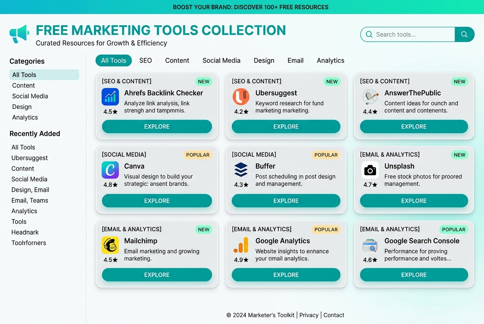Open the Social Media tab

coord(221,60)
